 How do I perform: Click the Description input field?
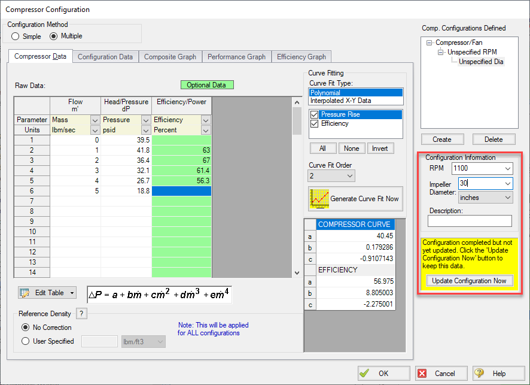point(470,222)
